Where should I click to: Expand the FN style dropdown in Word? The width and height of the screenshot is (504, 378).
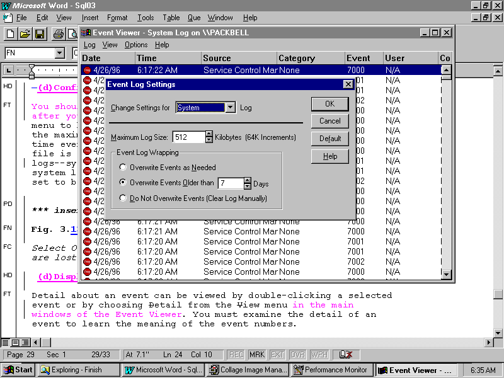click(59, 54)
